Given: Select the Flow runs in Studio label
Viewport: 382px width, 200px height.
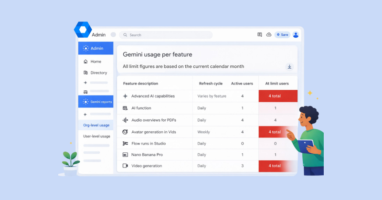Looking at the screenshot, I should coord(149,144).
